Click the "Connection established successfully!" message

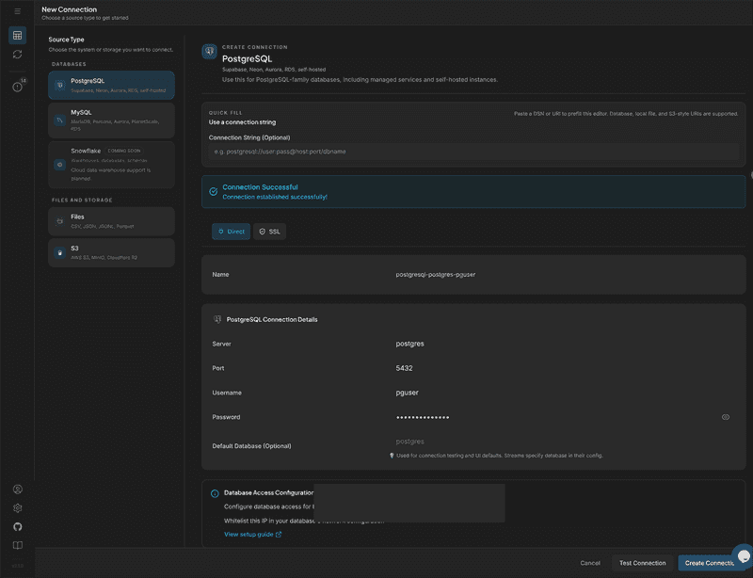(275, 197)
